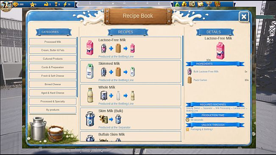Select the By-products category
Viewport: 276px width, 155px height.
(x=53, y=110)
